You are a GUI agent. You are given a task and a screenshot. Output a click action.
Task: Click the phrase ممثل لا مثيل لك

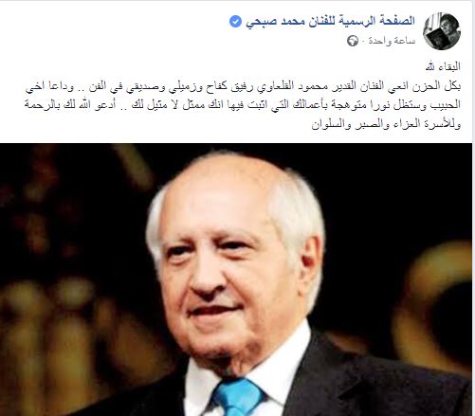169,105
